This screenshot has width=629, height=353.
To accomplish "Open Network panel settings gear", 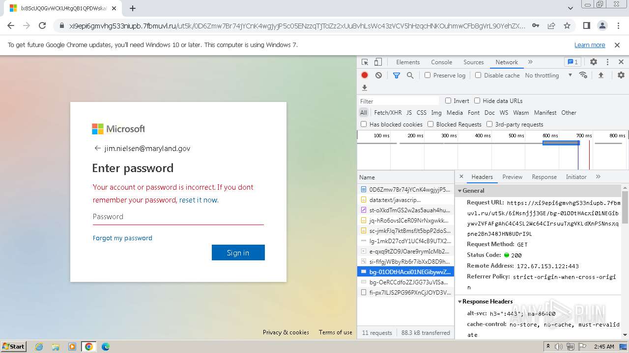I will point(621,76).
